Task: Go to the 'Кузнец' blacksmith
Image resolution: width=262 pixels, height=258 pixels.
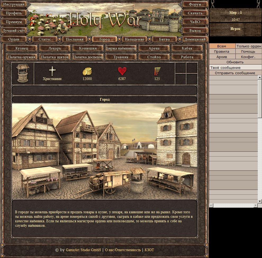Action: pos(22,48)
